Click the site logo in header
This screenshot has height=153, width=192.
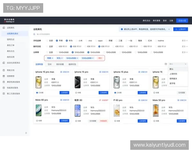(9, 20)
